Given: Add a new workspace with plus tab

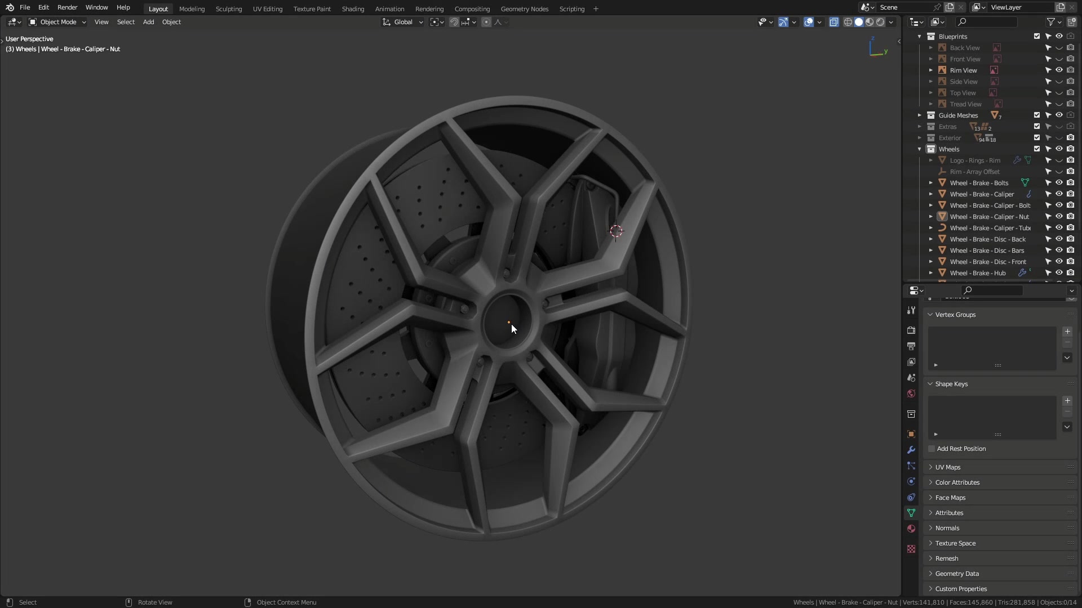Looking at the screenshot, I should (x=596, y=9).
